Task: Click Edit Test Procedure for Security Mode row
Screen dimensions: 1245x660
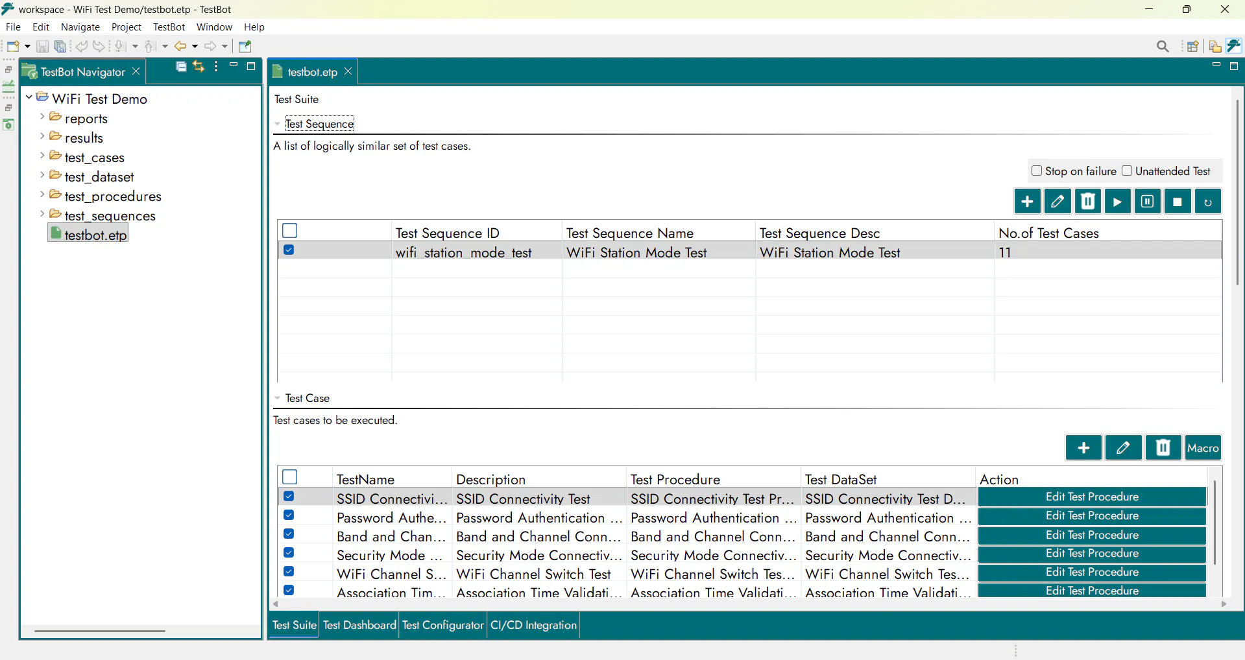Action: (1092, 553)
